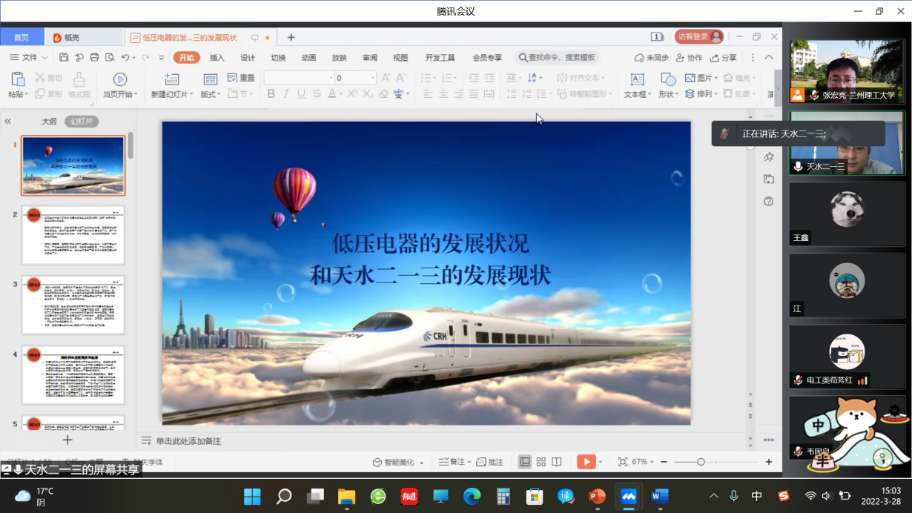Click the 当页开始 play-from-current icon
This screenshot has height=513, width=912.
tap(119, 80)
